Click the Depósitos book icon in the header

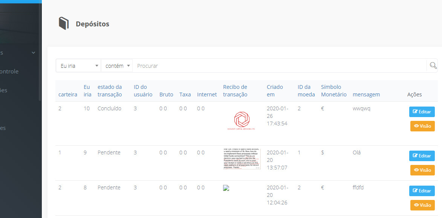[64, 23]
